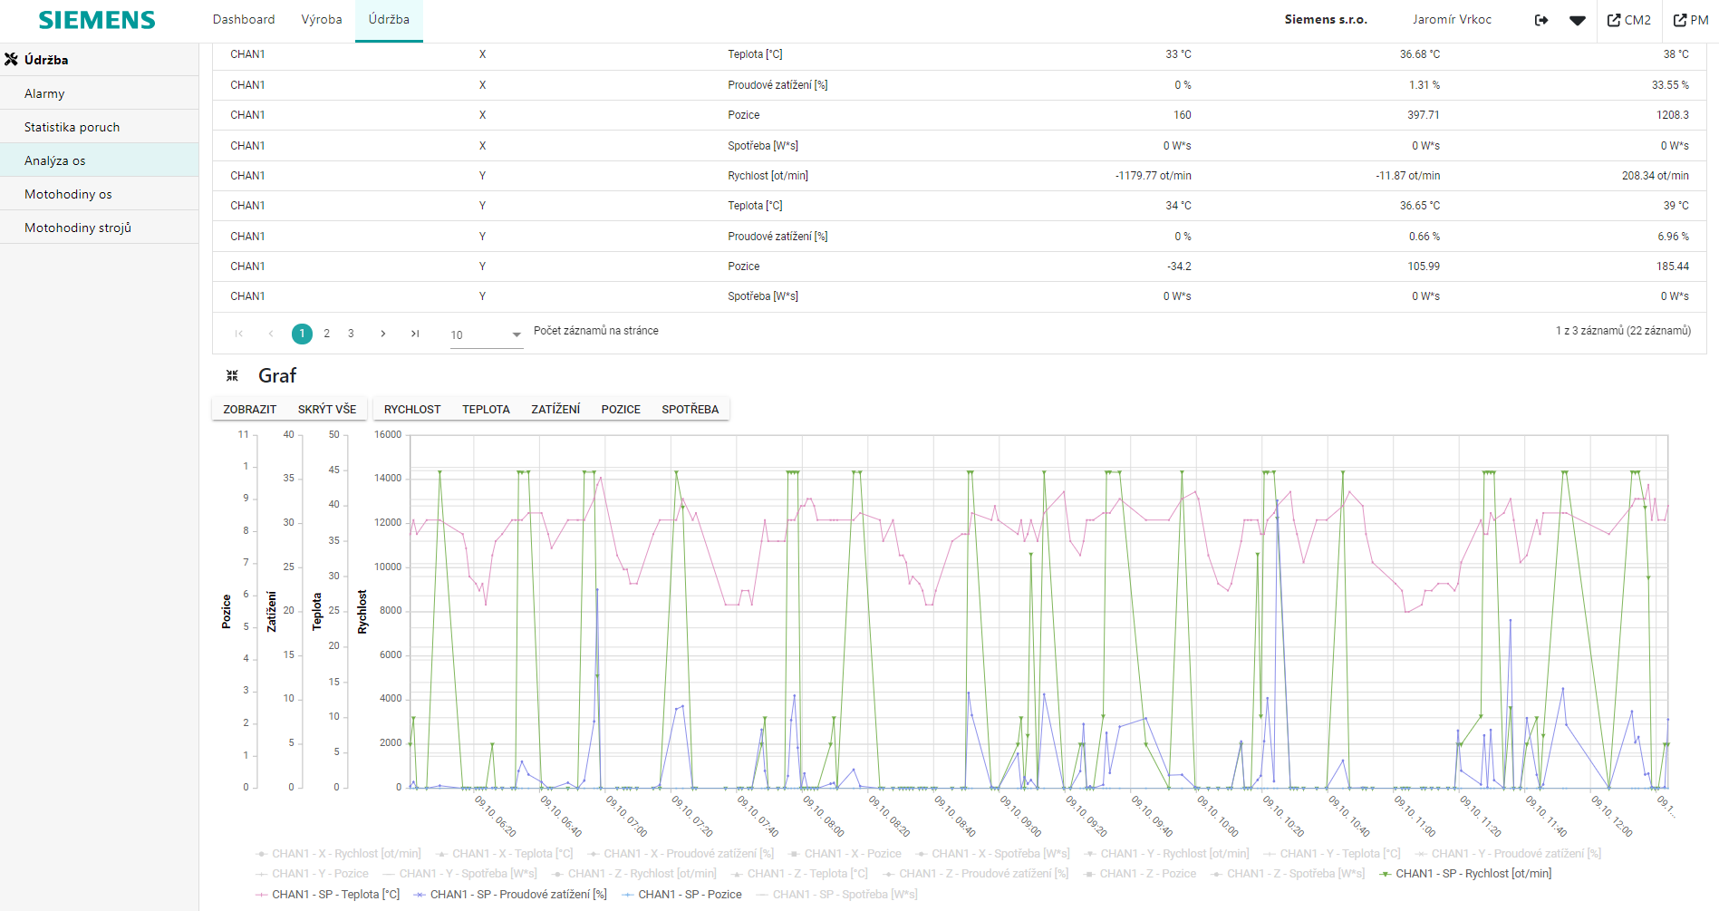This screenshot has height=911, width=1719.
Task: Select page 2 in pagination
Action: click(327, 334)
